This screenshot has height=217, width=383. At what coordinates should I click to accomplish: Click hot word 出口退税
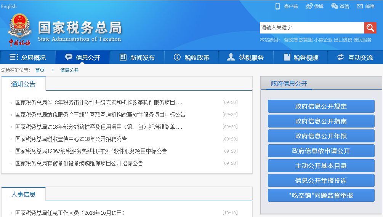coord(343,40)
